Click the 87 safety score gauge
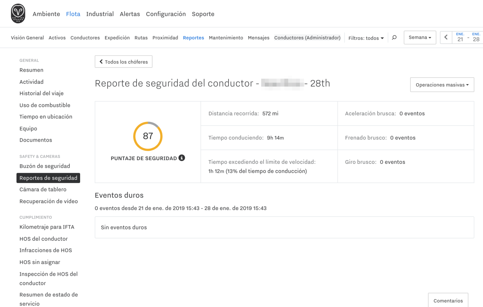Viewport: 483px width, 307px height. 148,136
